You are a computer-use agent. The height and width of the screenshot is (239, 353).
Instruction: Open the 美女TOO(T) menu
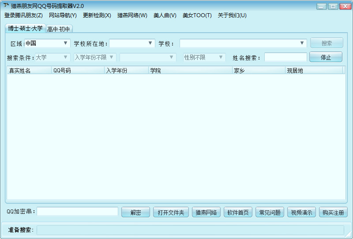[x=197, y=15]
